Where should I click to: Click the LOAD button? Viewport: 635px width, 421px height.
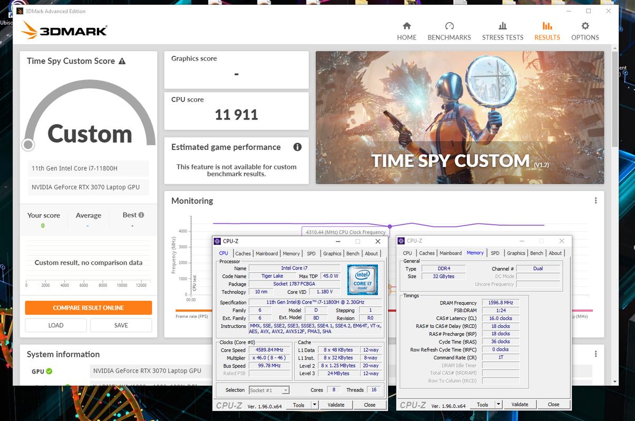[x=56, y=325]
